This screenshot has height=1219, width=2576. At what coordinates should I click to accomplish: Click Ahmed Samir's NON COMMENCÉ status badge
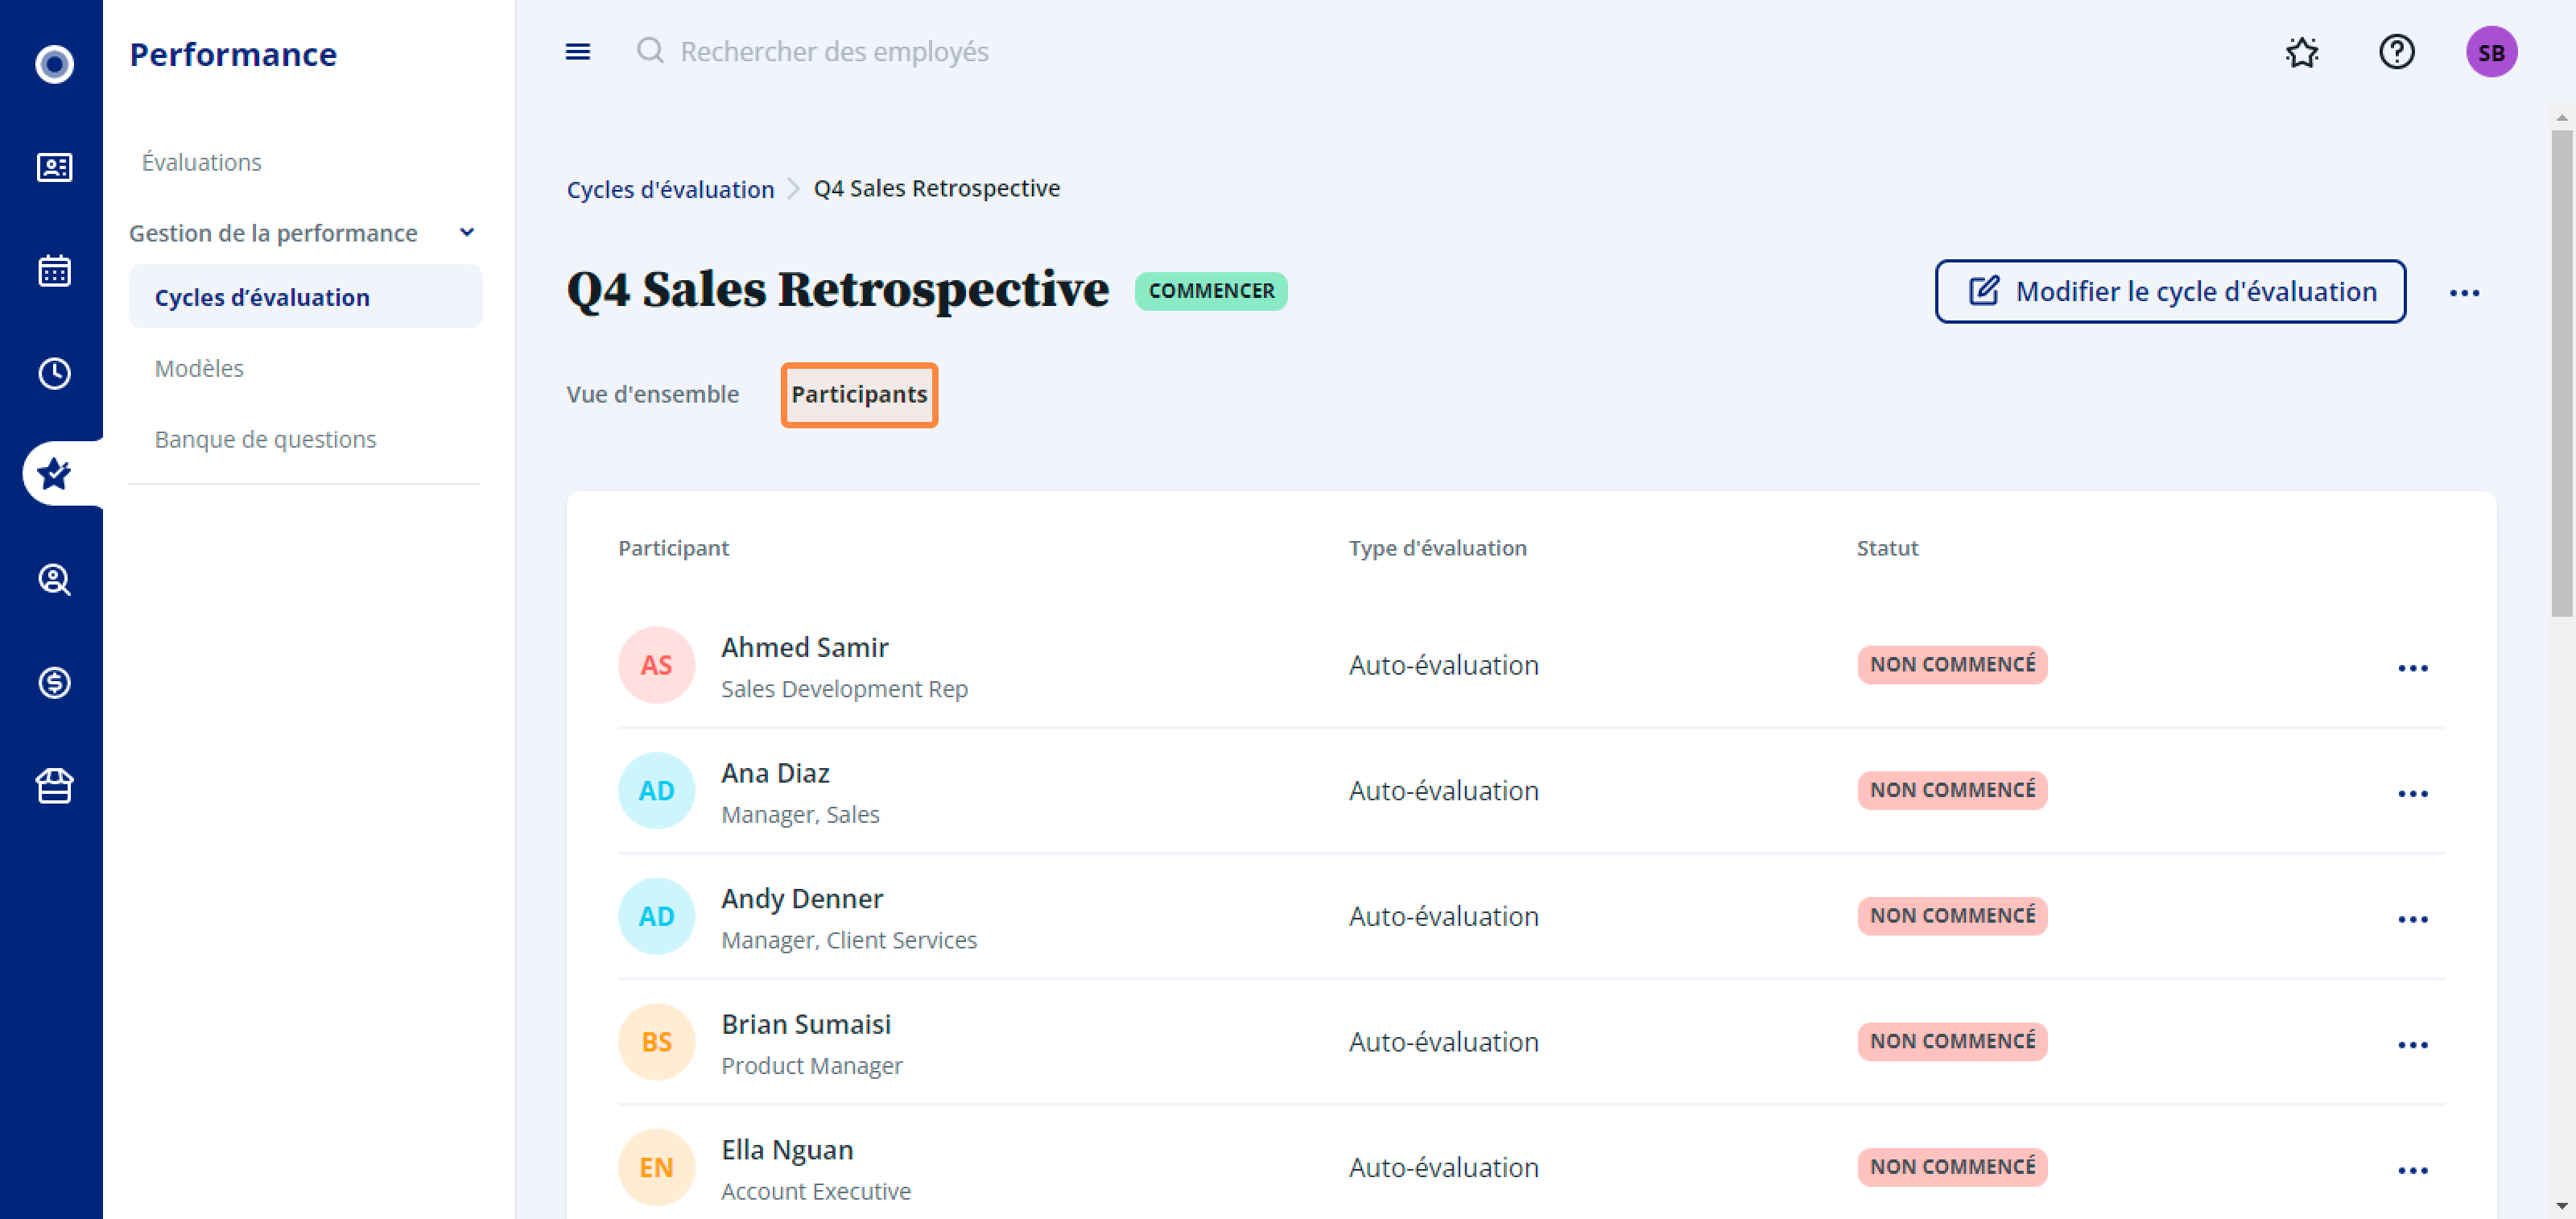1952,665
